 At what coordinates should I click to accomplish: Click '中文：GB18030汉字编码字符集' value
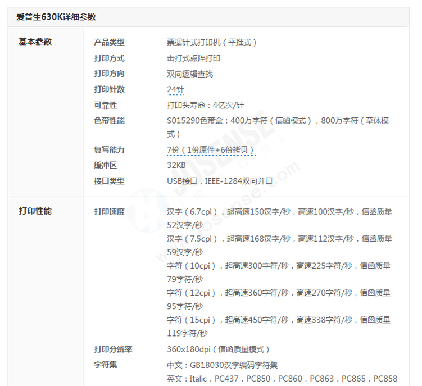pyautogui.click(x=222, y=365)
